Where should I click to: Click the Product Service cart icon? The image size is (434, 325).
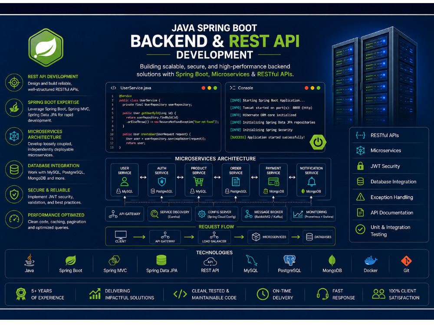pos(199,181)
